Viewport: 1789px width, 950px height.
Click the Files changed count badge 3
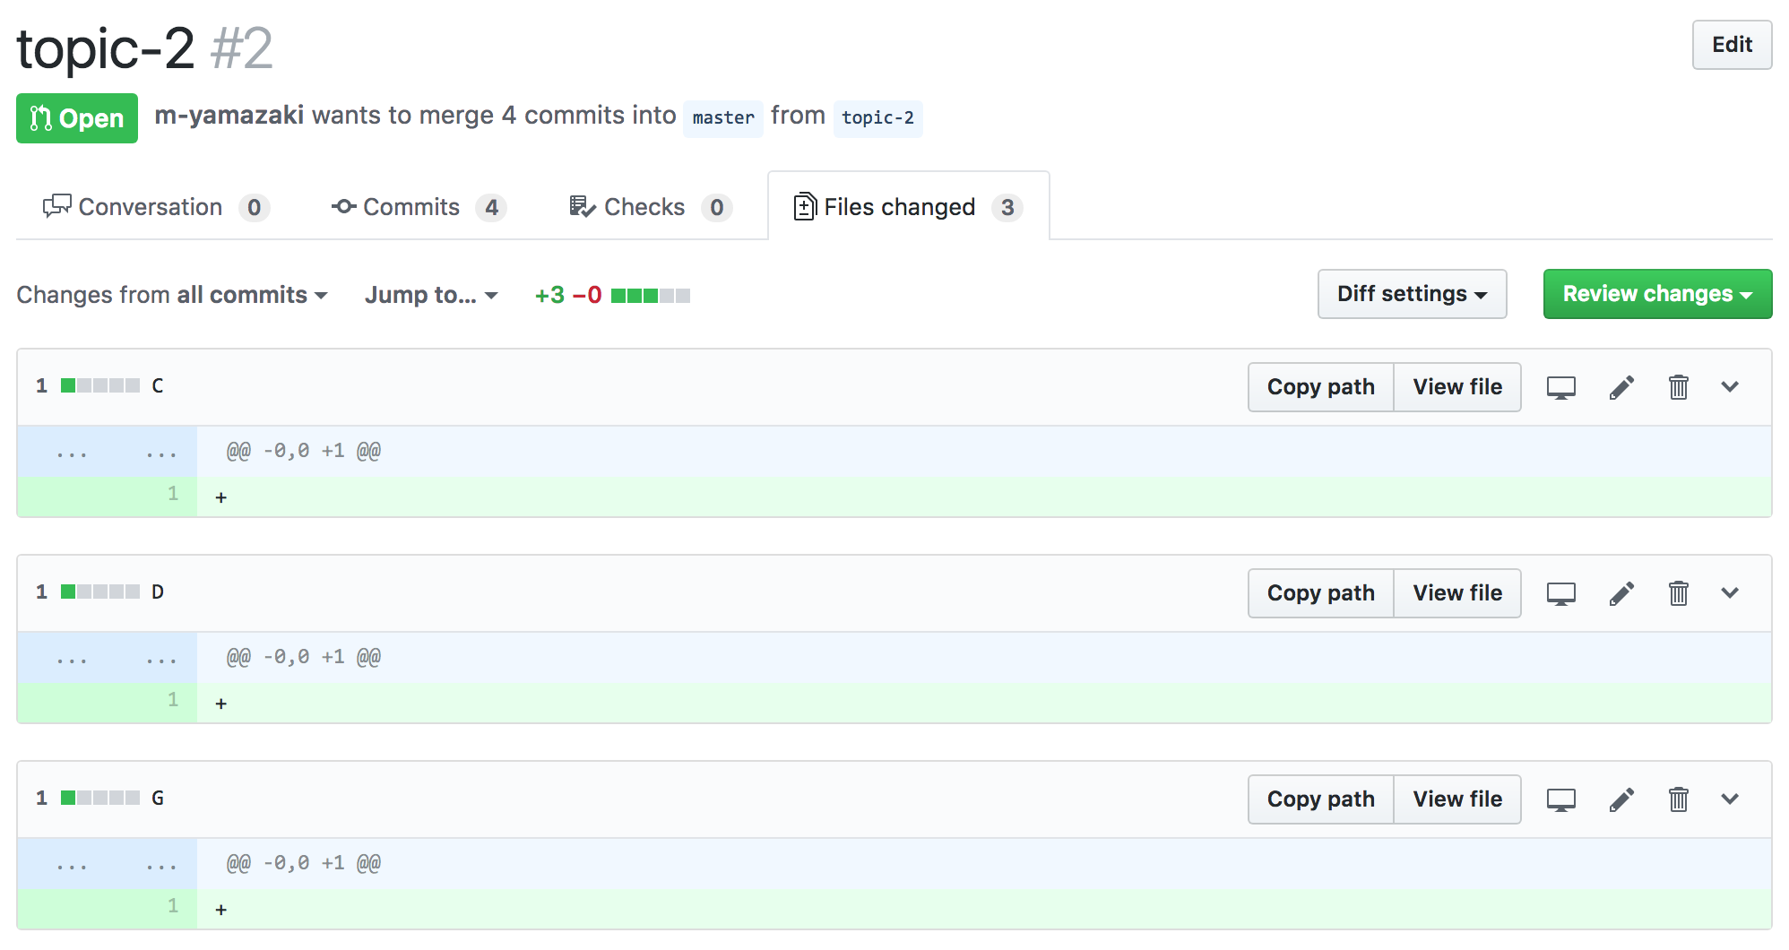pos(1007,208)
